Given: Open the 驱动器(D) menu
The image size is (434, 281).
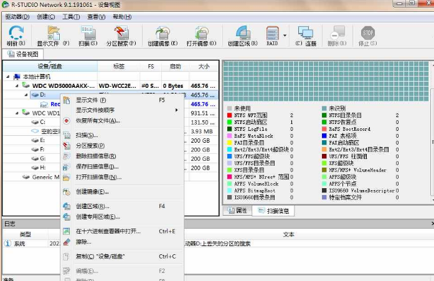Looking at the screenshot, I should (x=17, y=17).
